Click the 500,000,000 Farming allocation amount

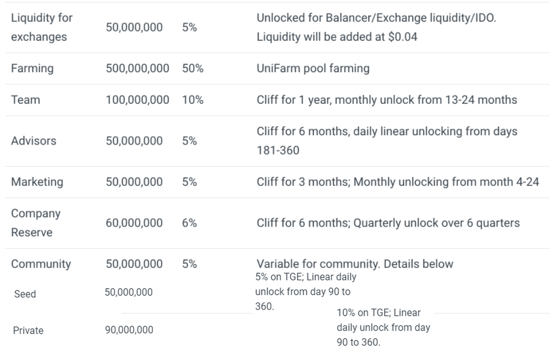137,69
